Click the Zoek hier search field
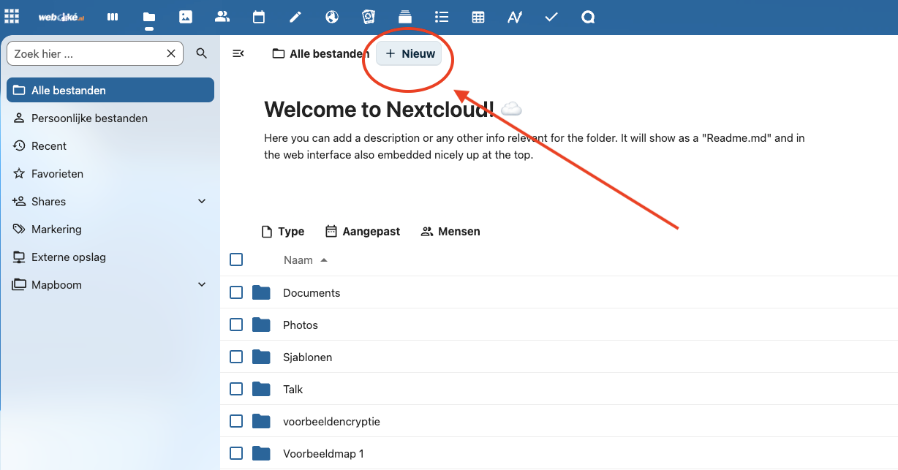Image resolution: width=898 pixels, height=470 pixels. click(86, 53)
